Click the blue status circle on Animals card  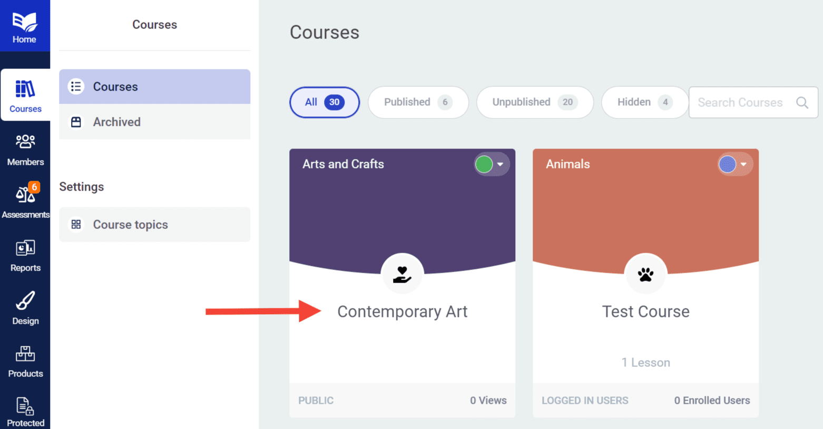727,164
